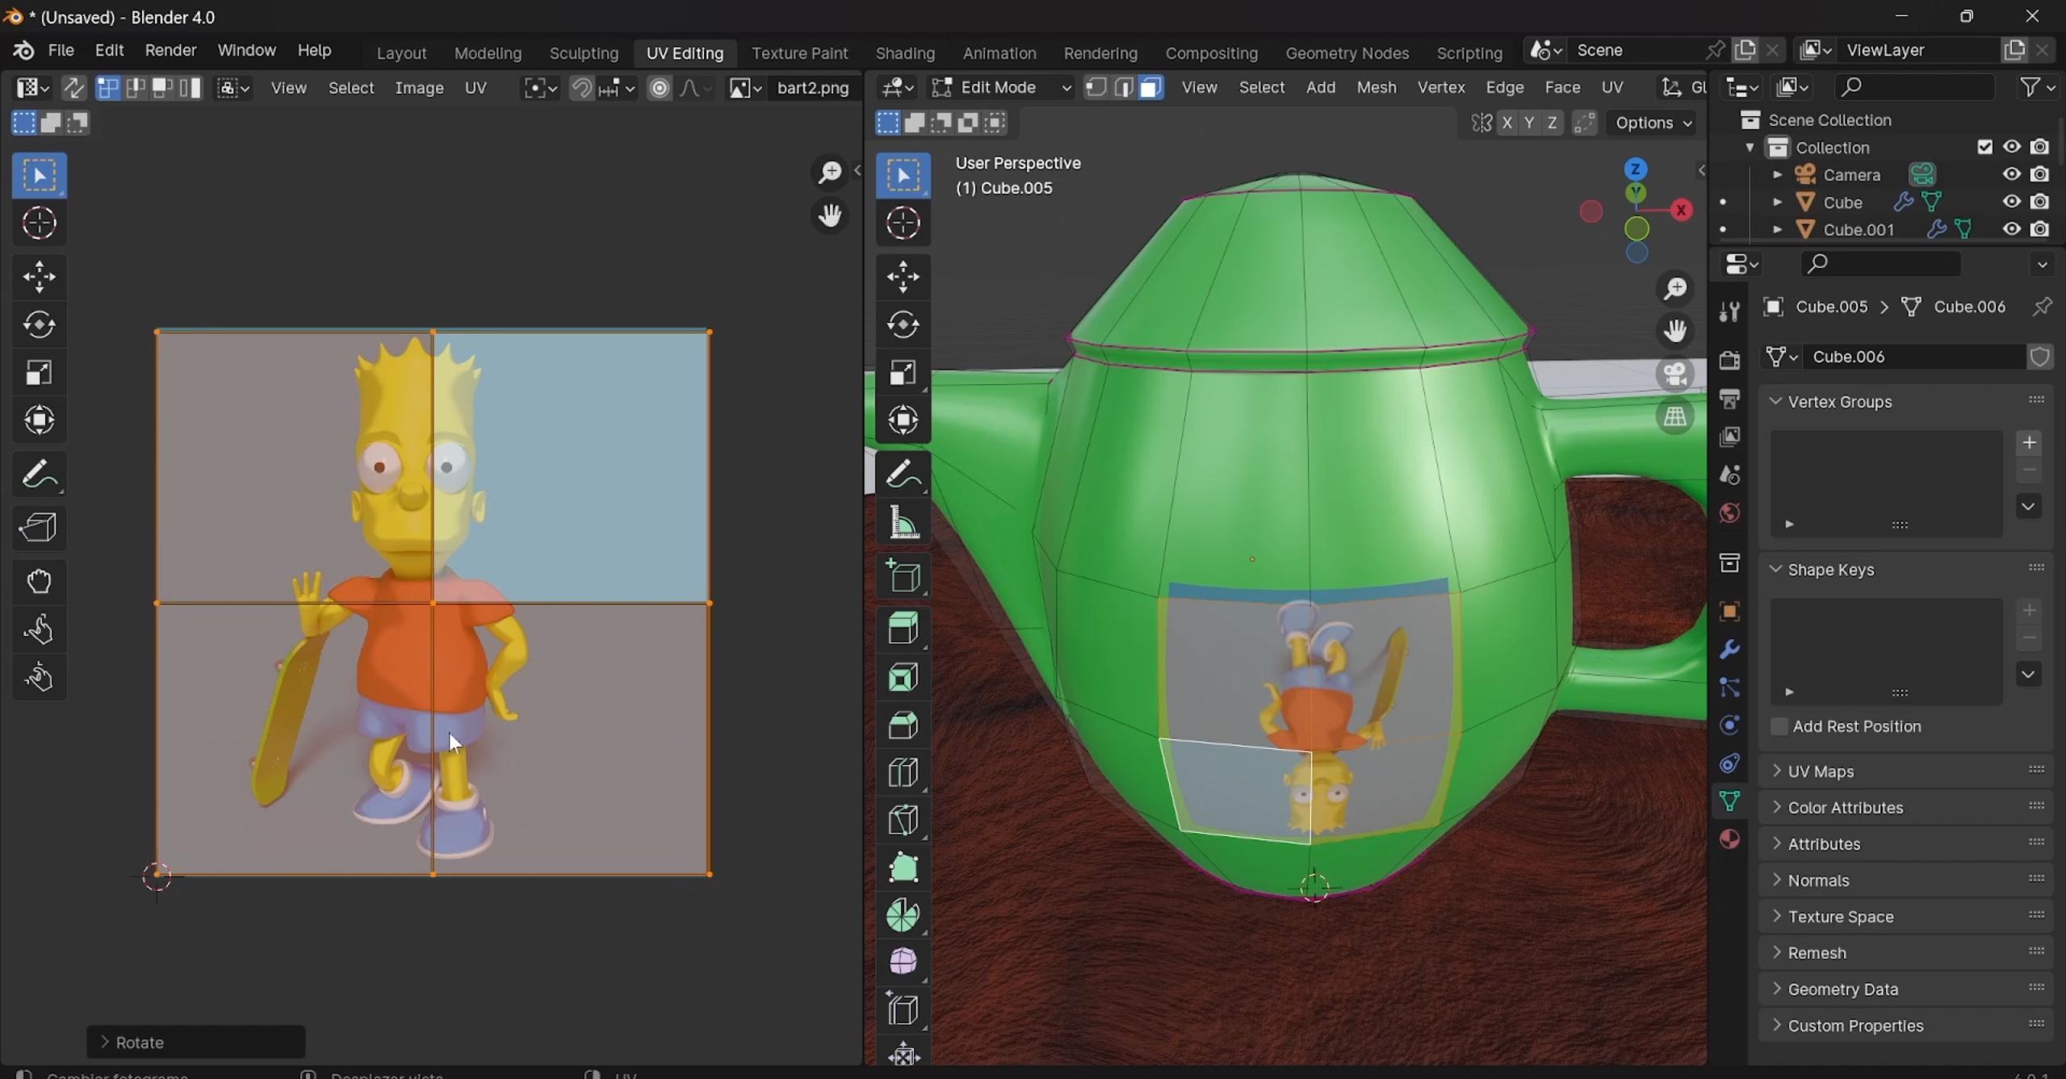Select the Knife tool
2066x1079 pixels.
click(x=903, y=820)
